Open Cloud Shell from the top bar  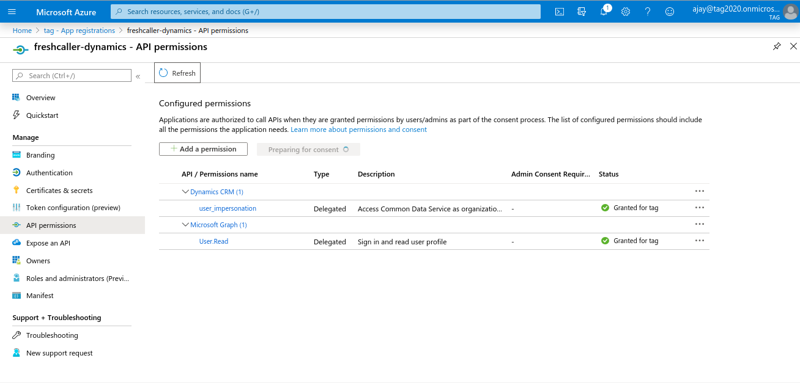(559, 12)
